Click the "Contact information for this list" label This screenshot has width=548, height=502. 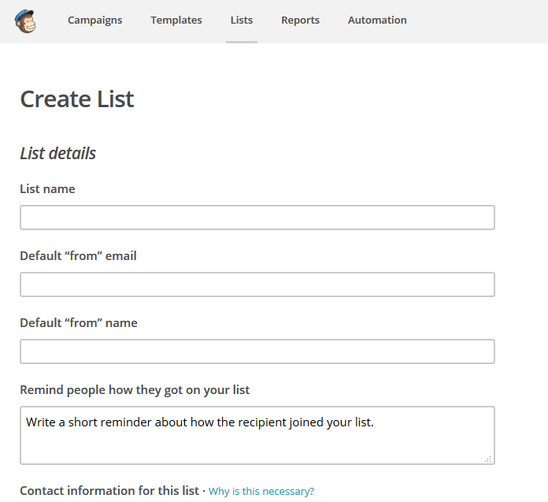coord(109,491)
